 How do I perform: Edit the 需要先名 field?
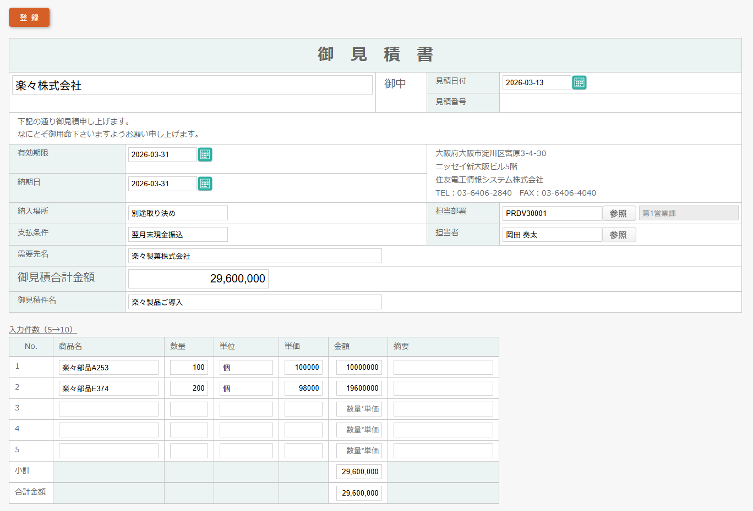[x=255, y=256]
